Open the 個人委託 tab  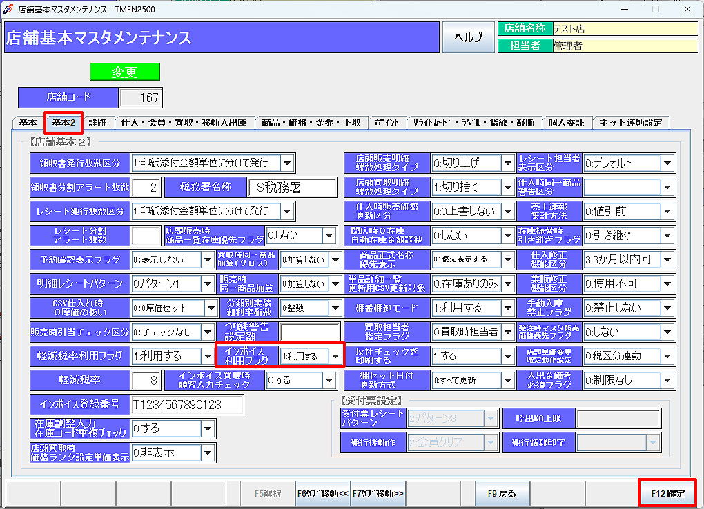[x=566, y=123]
